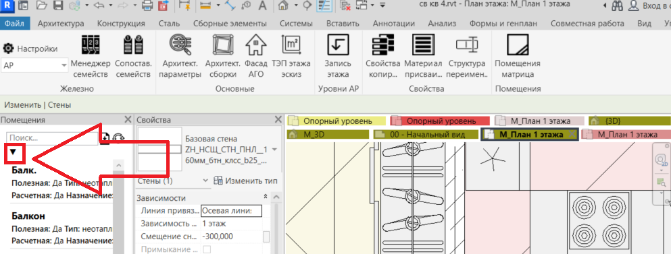Click the rooms list scrollbar up arrow
The image size is (671, 254).
coord(118,165)
